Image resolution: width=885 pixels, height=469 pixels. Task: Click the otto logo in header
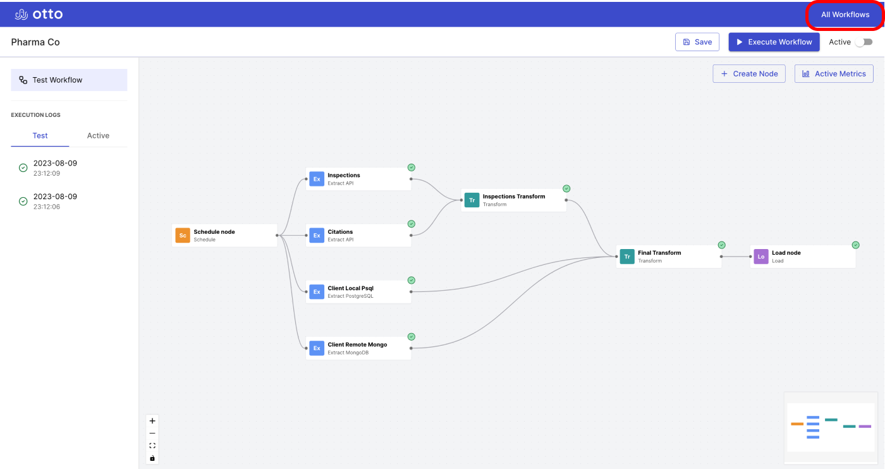click(x=39, y=14)
